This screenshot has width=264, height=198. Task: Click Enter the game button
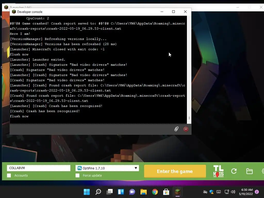(175, 171)
